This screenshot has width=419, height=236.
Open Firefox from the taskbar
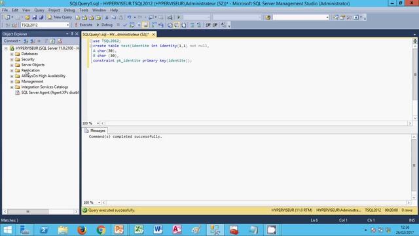[x=82, y=230]
